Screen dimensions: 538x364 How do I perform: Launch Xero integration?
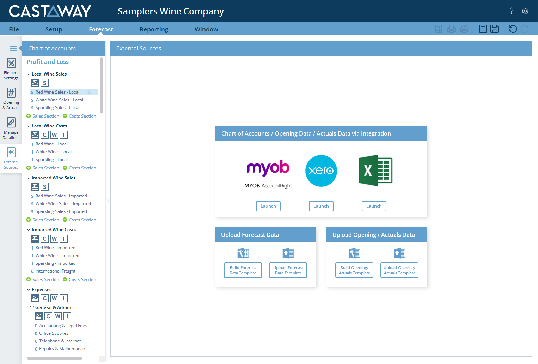click(321, 206)
